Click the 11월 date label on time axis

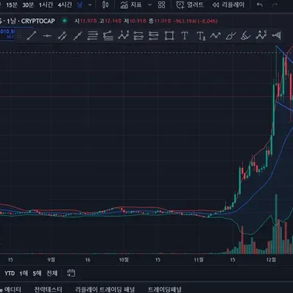coord(199,259)
